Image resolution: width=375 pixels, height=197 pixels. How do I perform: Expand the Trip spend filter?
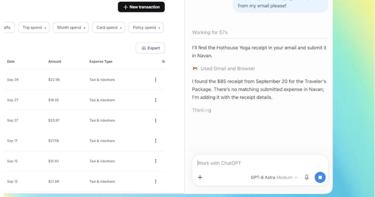[x=34, y=28]
